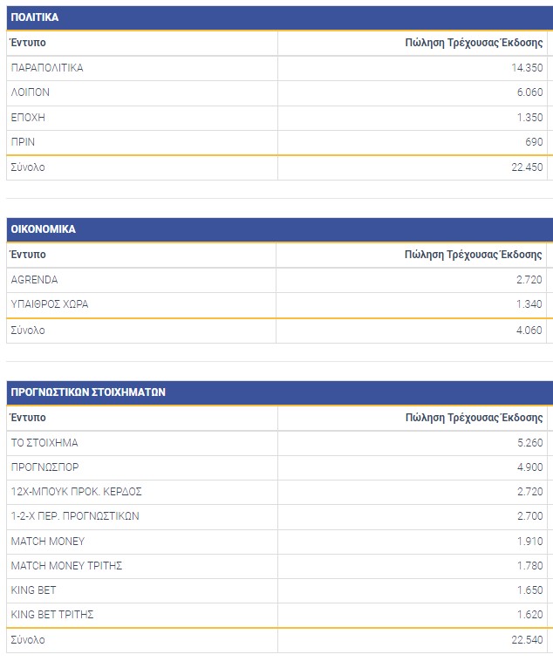Click the ΥΠΑΙΘΡΟΣ ΧΩΡΑ entry
The image size is (553, 668).
click(50, 304)
